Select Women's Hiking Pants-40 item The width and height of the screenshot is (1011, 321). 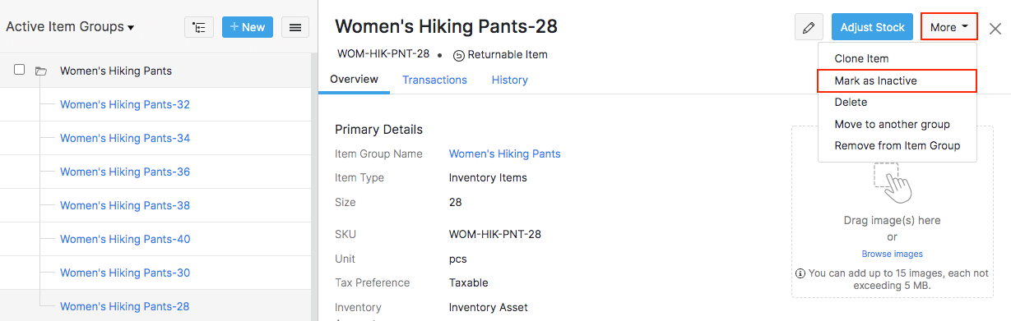125,239
